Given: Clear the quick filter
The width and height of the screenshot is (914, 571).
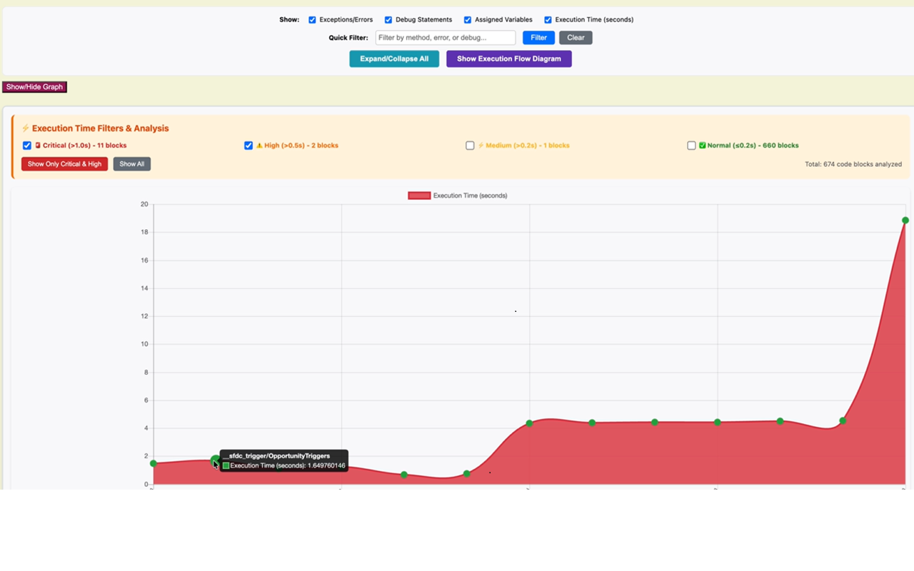Looking at the screenshot, I should click(x=576, y=38).
